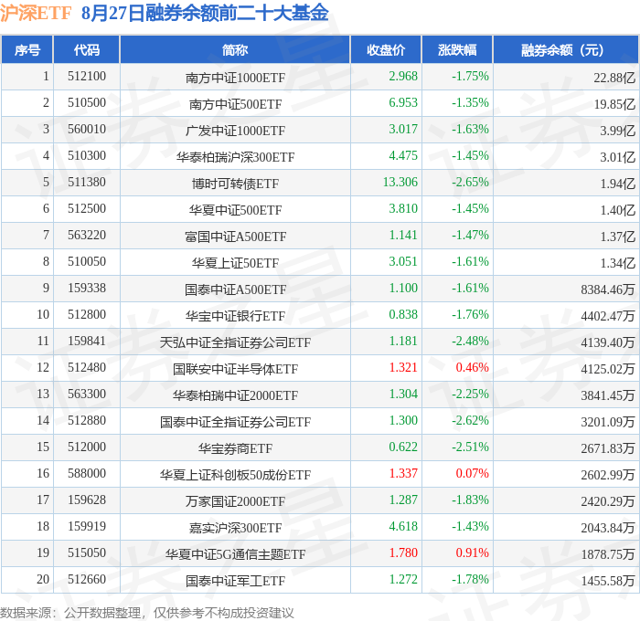The width and height of the screenshot is (640, 621).
Task: Click closing price 0.838
Action: pos(403,315)
